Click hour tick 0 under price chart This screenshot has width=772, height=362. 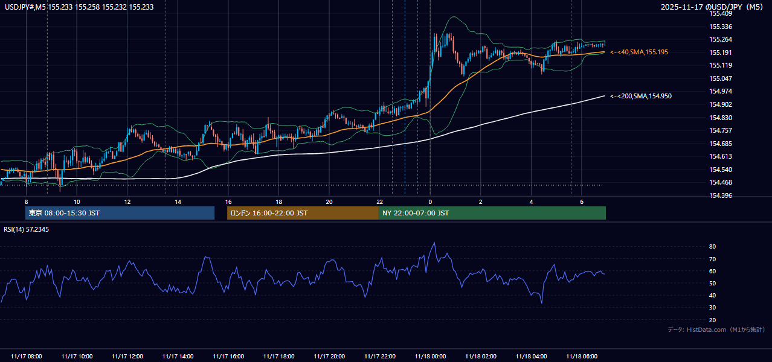click(x=430, y=202)
